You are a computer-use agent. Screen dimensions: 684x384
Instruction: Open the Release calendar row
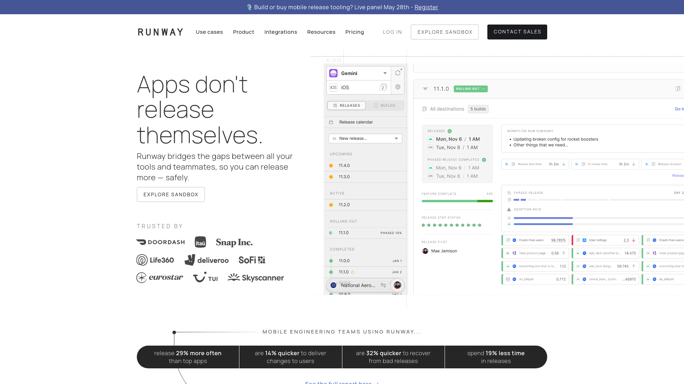(x=365, y=122)
